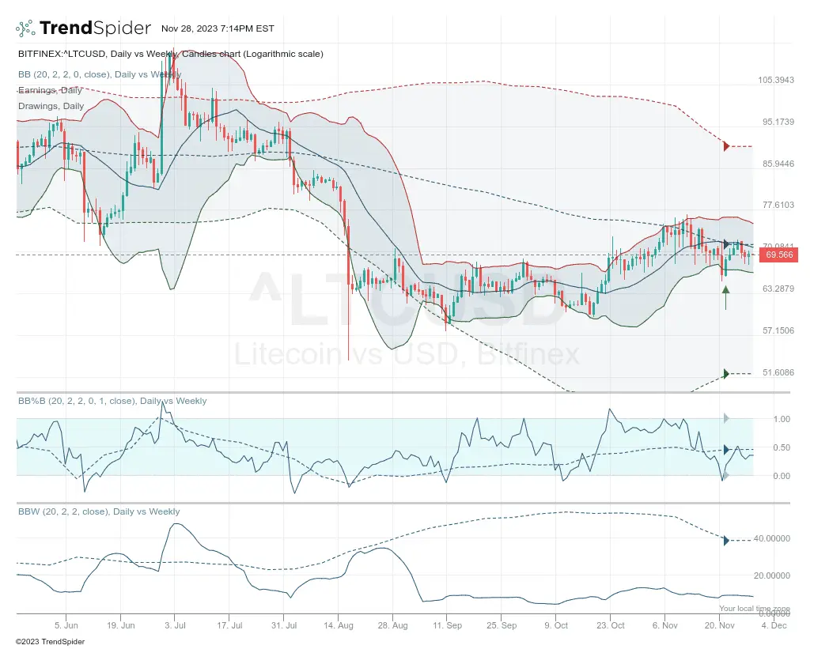Click the red triangle marker near the 86 level

click(x=726, y=145)
